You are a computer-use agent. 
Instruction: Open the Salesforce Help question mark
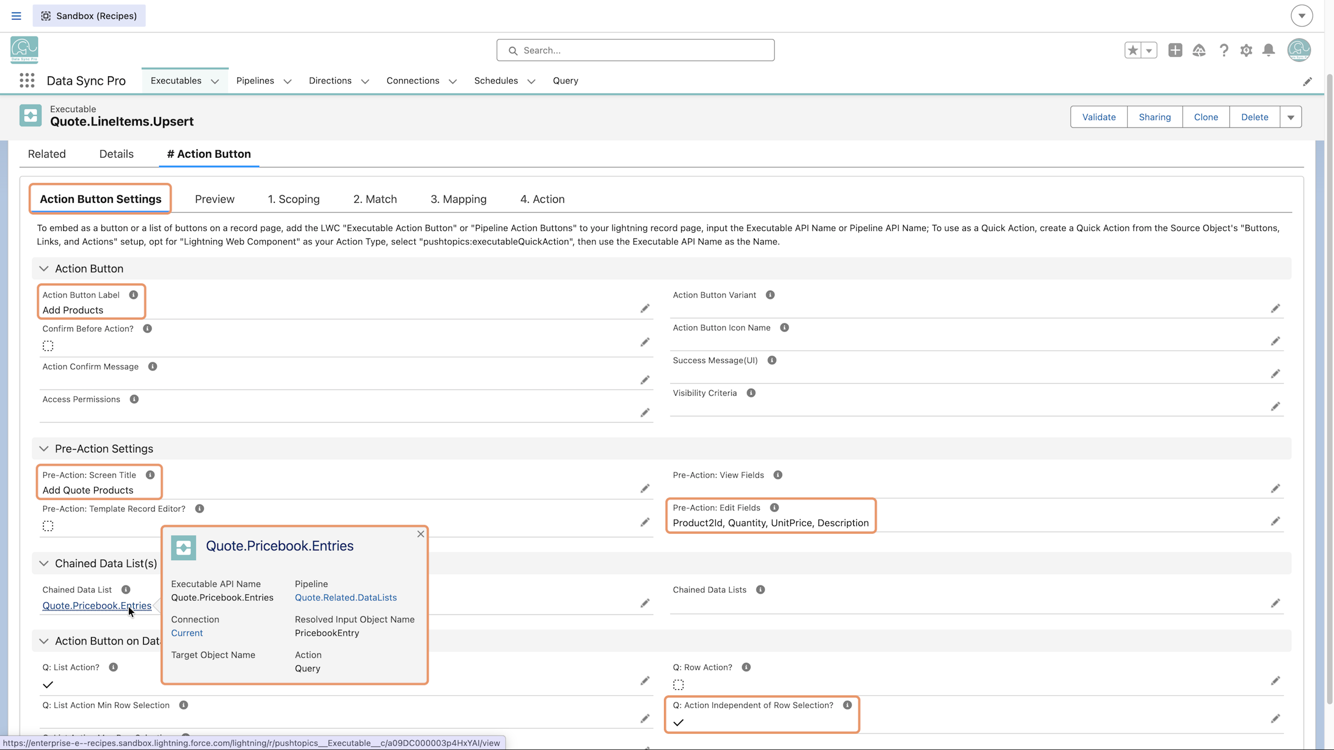(1224, 50)
